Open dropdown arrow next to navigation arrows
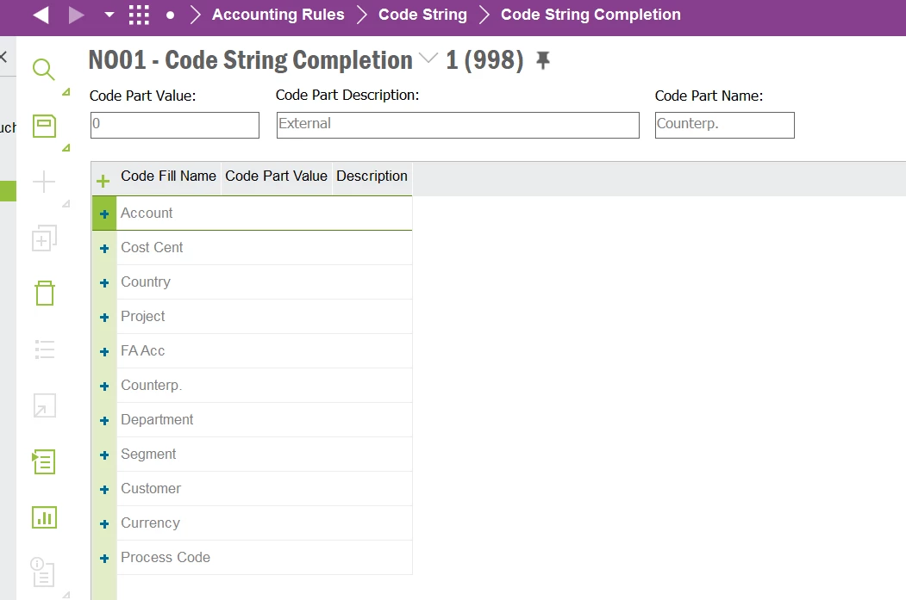The image size is (906, 600). click(109, 15)
